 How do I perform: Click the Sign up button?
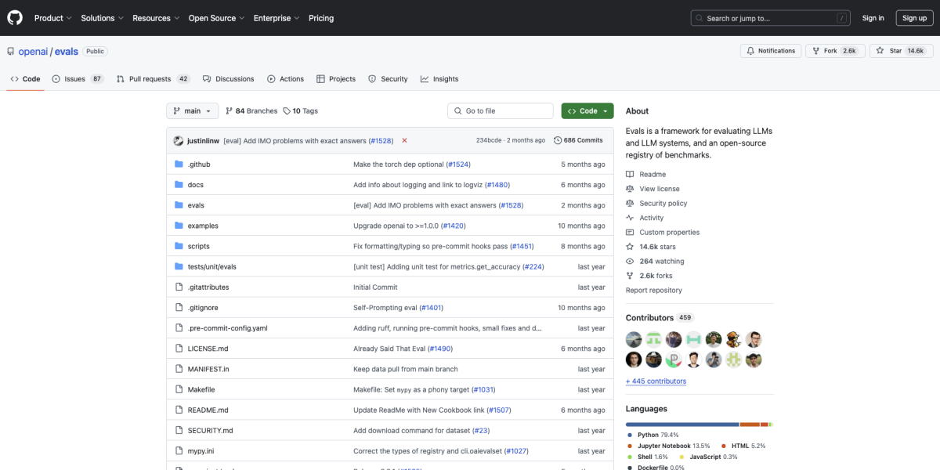(914, 17)
